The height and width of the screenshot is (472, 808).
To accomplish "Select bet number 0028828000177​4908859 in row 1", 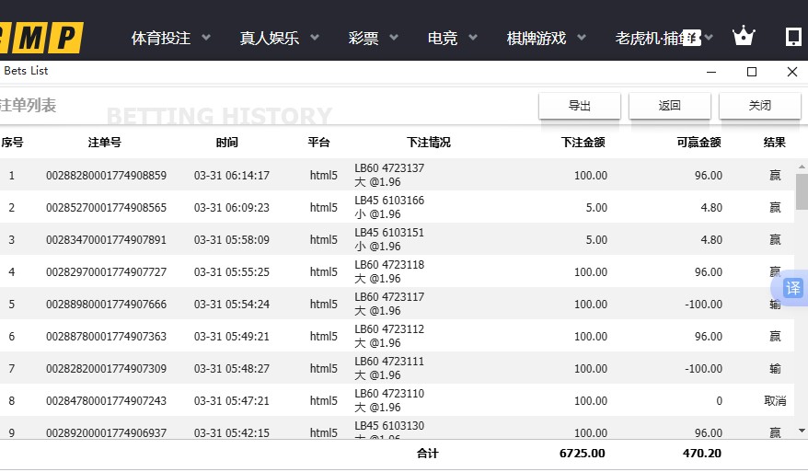I will [x=106, y=176].
